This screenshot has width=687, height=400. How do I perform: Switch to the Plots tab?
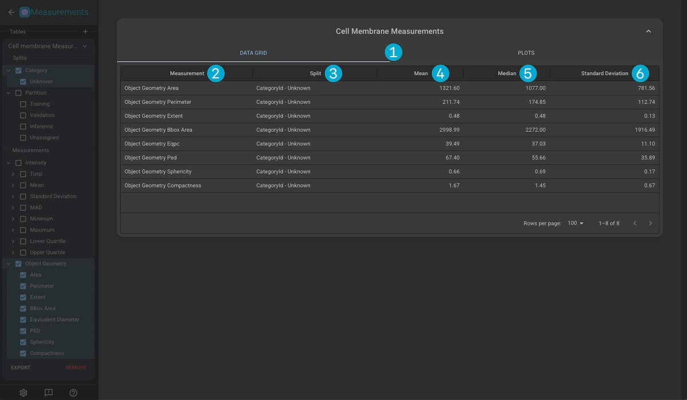pos(526,53)
